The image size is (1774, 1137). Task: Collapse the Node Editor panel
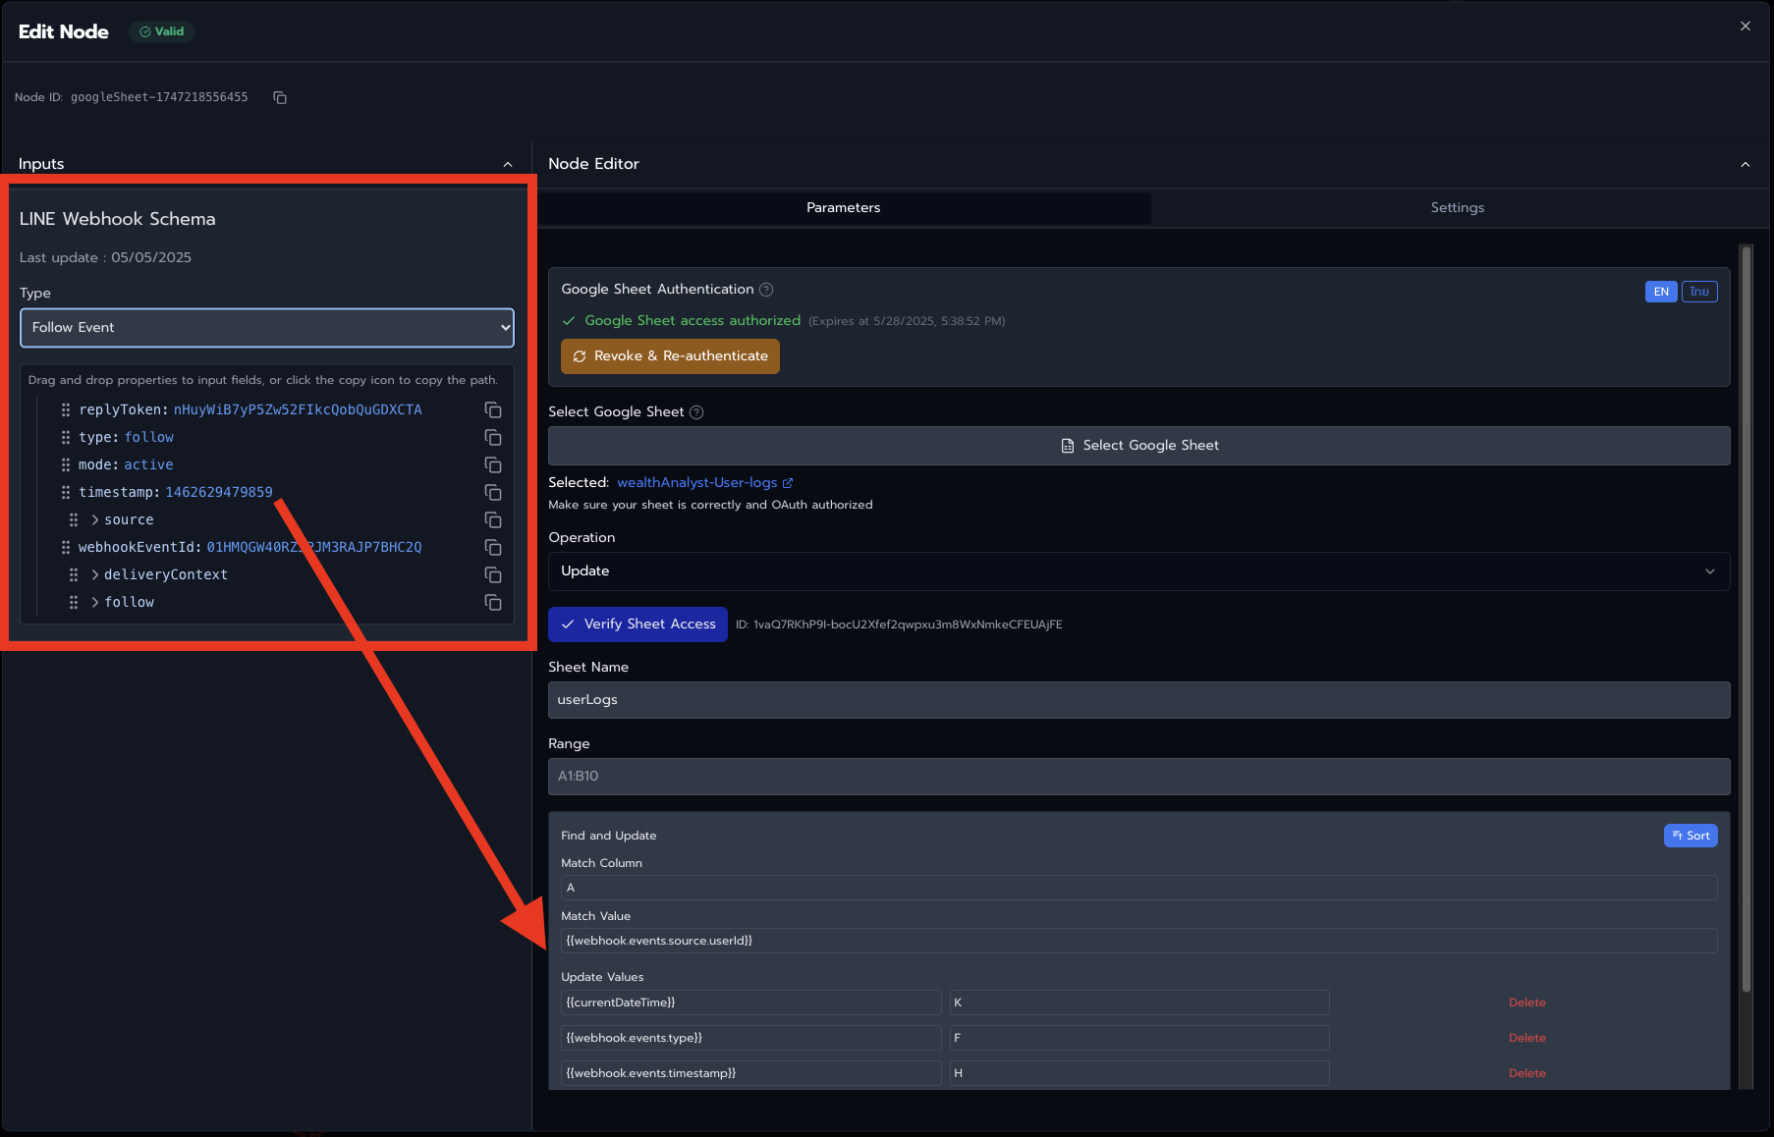pyautogui.click(x=1746, y=165)
